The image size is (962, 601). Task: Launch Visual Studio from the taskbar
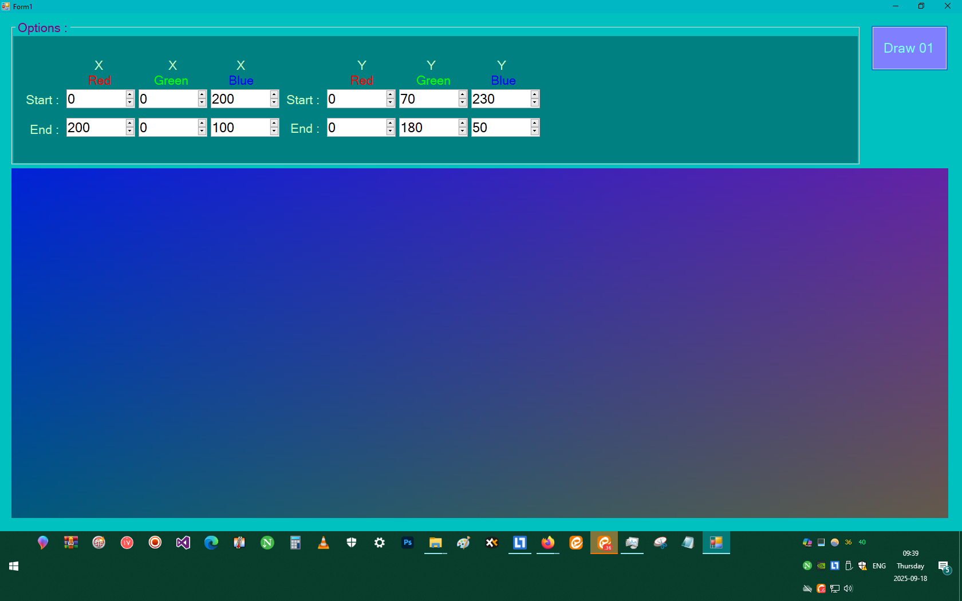coord(183,543)
